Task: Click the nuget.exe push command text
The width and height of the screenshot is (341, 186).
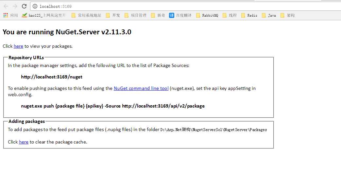Action: (x=113, y=106)
